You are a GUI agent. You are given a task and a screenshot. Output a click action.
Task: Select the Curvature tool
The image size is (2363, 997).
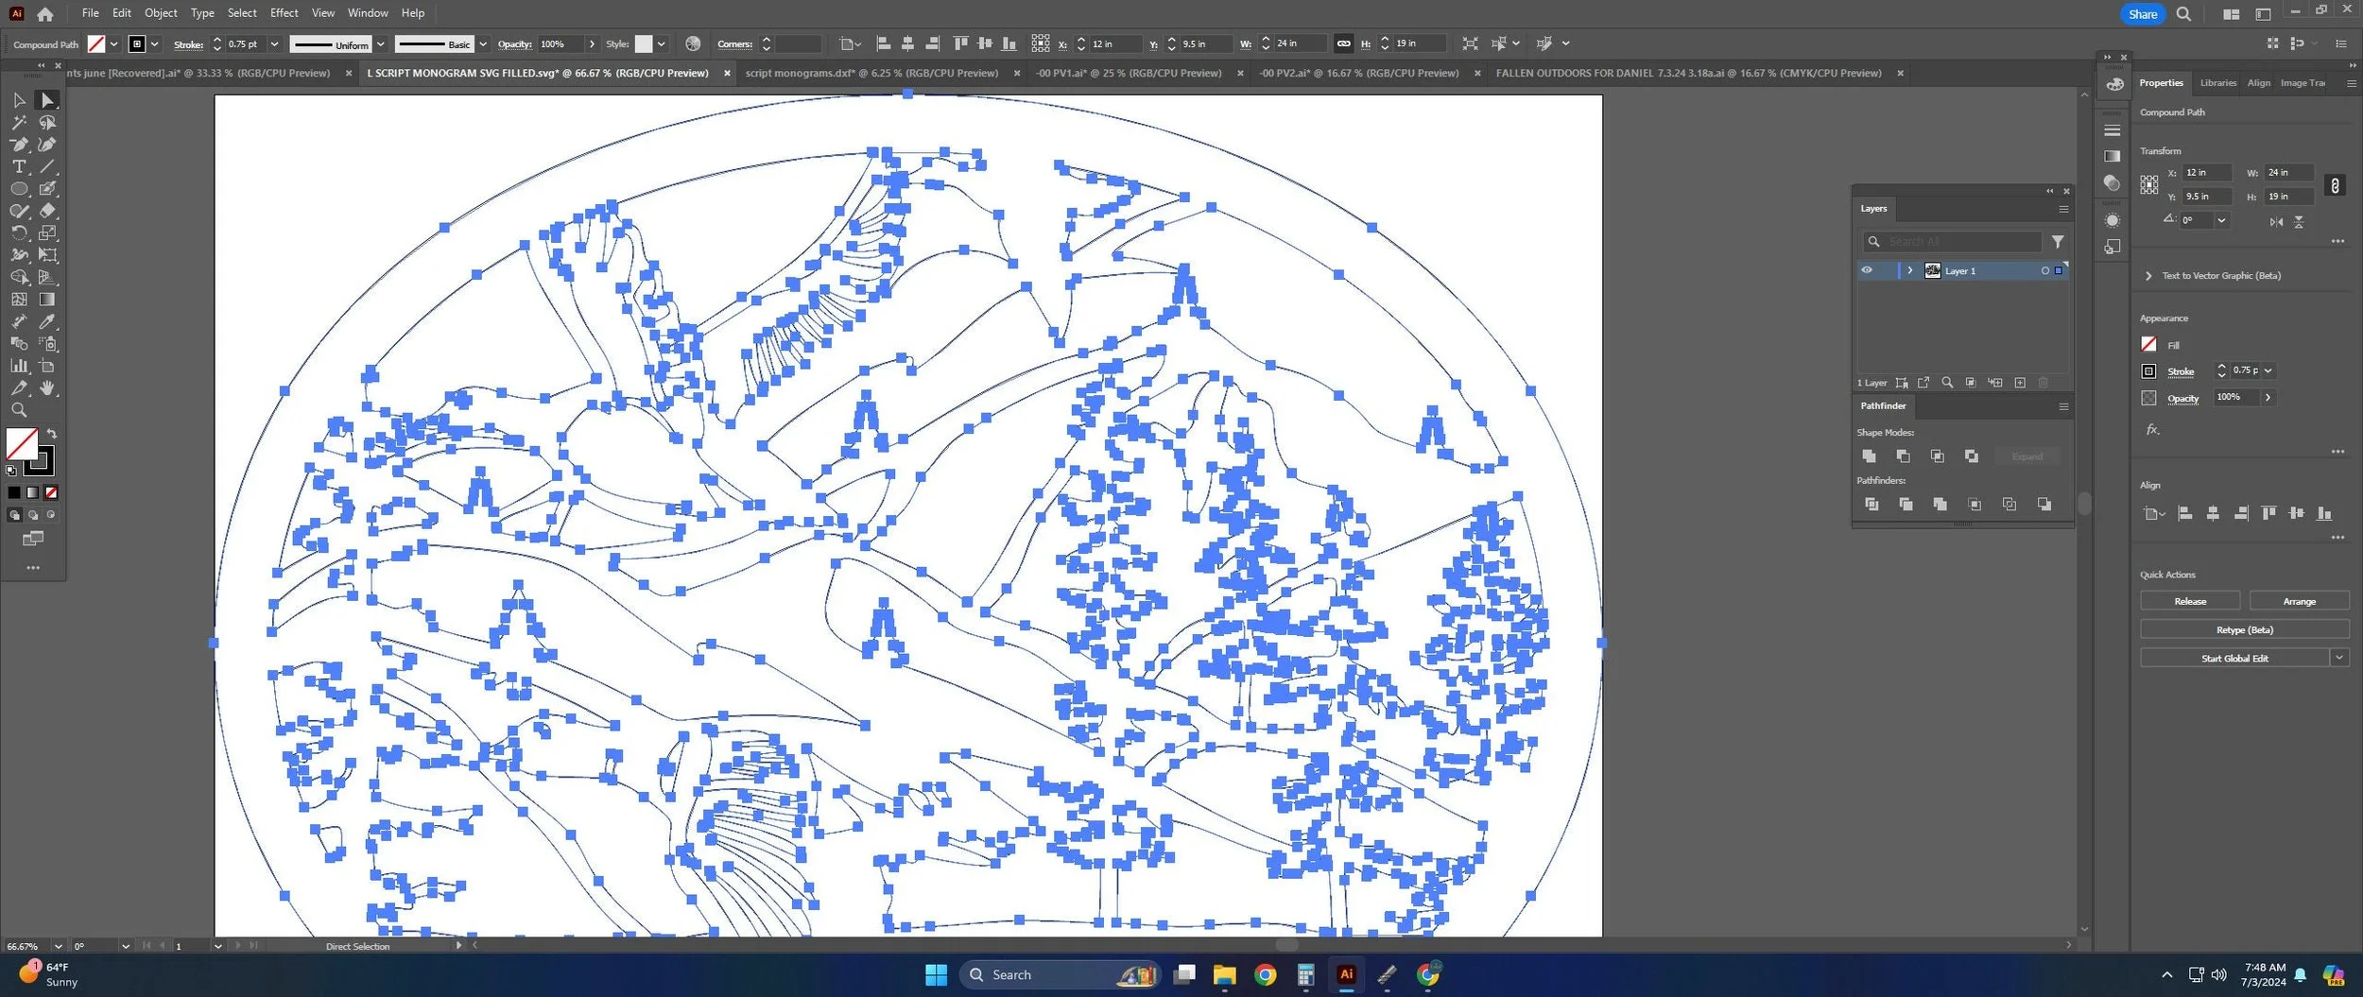point(47,145)
